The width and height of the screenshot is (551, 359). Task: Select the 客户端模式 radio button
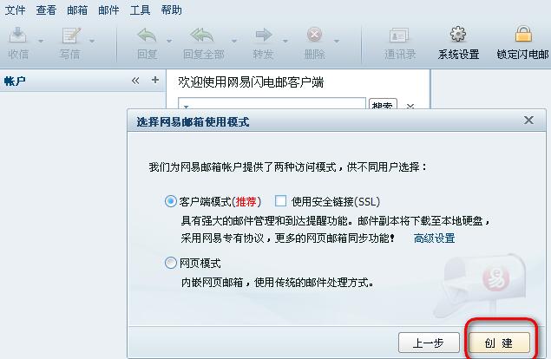(x=170, y=201)
